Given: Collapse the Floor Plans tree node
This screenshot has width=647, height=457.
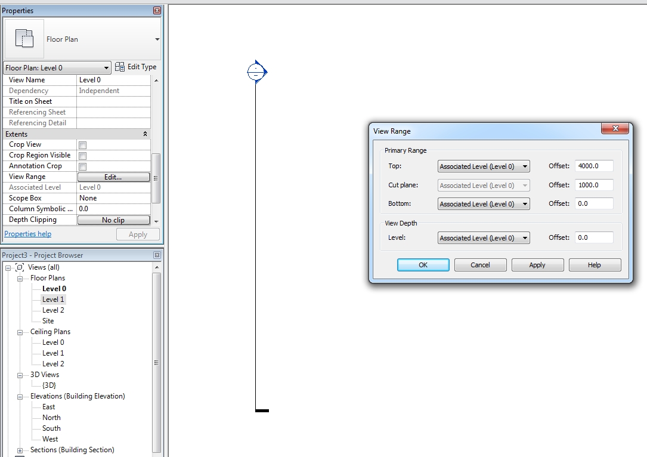Looking at the screenshot, I should pos(20,279).
